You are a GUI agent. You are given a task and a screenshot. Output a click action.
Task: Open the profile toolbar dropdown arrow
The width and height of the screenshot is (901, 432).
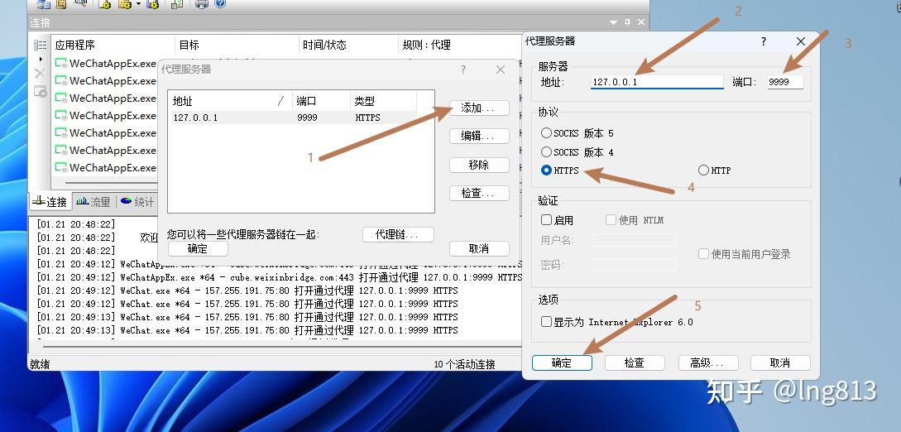click(138, 5)
